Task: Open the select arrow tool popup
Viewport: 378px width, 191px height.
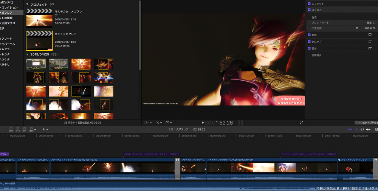Action: point(45,129)
